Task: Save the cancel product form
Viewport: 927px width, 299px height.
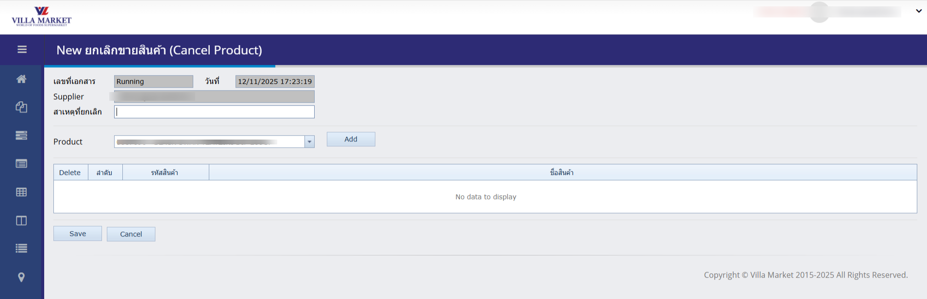Action: coord(78,234)
